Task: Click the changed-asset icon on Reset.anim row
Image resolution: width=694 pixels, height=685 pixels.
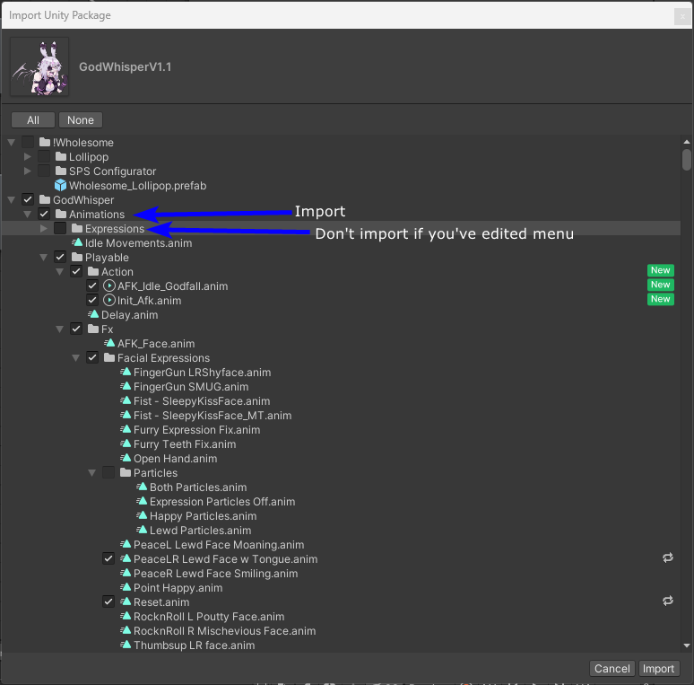Action: click(x=668, y=601)
